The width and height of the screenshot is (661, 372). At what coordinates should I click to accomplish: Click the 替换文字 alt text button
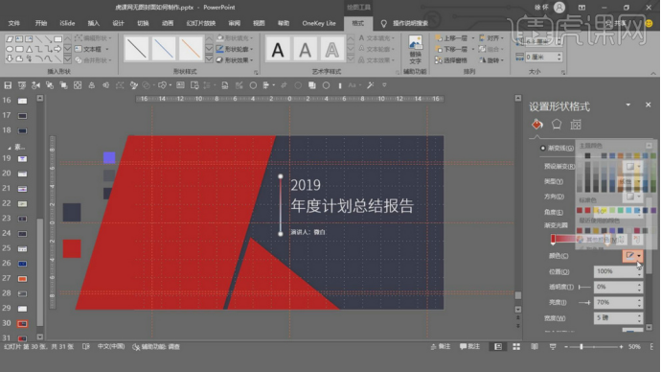pos(415,50)
